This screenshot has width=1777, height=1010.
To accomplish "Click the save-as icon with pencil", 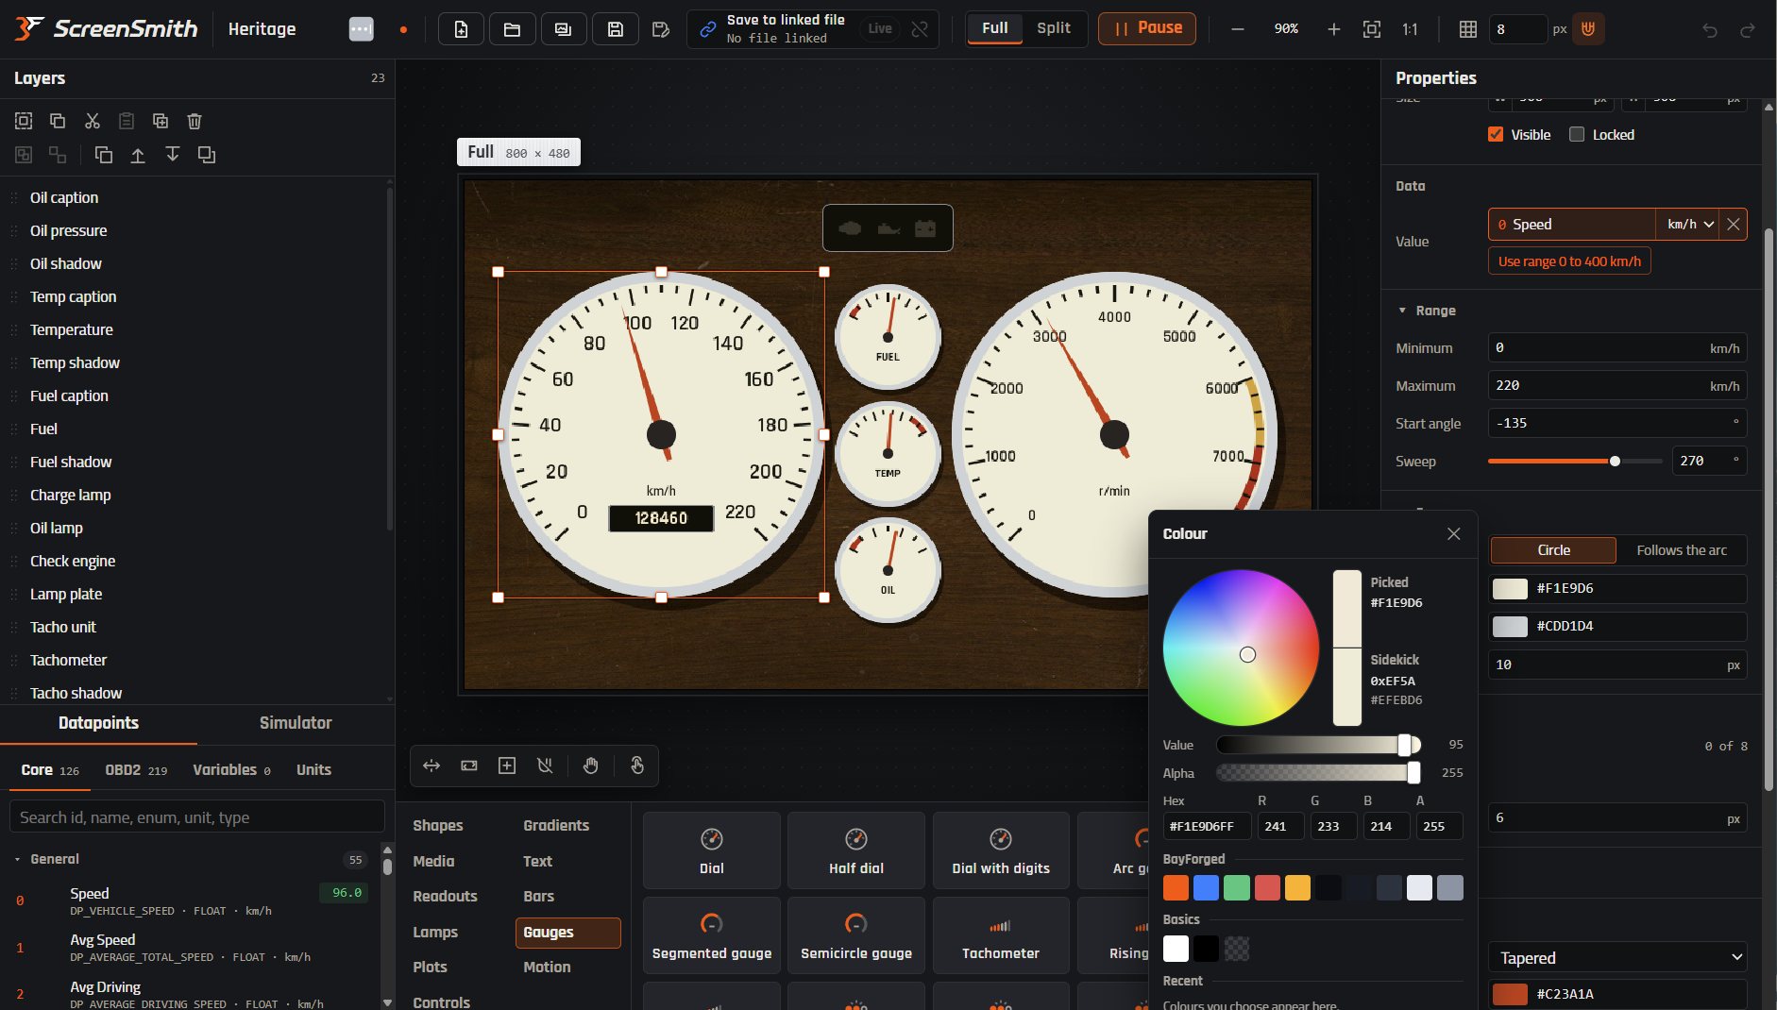I will [x=661, y=29].
